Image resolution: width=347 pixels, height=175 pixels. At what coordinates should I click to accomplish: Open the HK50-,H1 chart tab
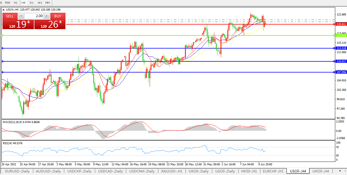click(x=249, y=171)
